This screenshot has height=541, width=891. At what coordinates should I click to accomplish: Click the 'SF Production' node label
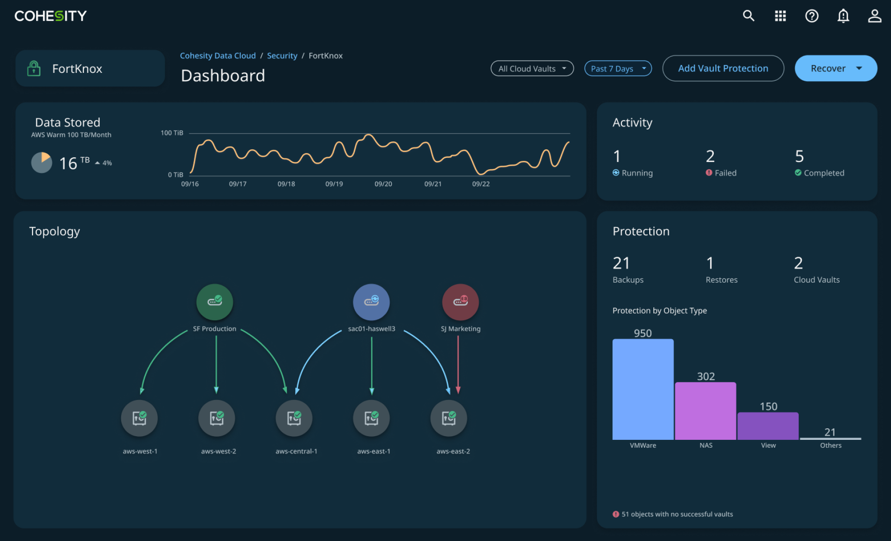tap(214, 328)
